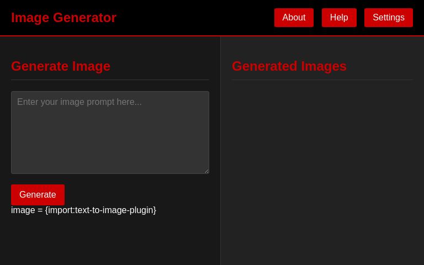
Task: Click the empty Generated Images results area
Action: click(x=322, y=166)
